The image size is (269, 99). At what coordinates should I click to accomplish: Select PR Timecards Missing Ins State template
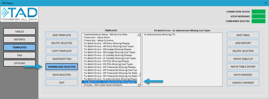point(110,73)
